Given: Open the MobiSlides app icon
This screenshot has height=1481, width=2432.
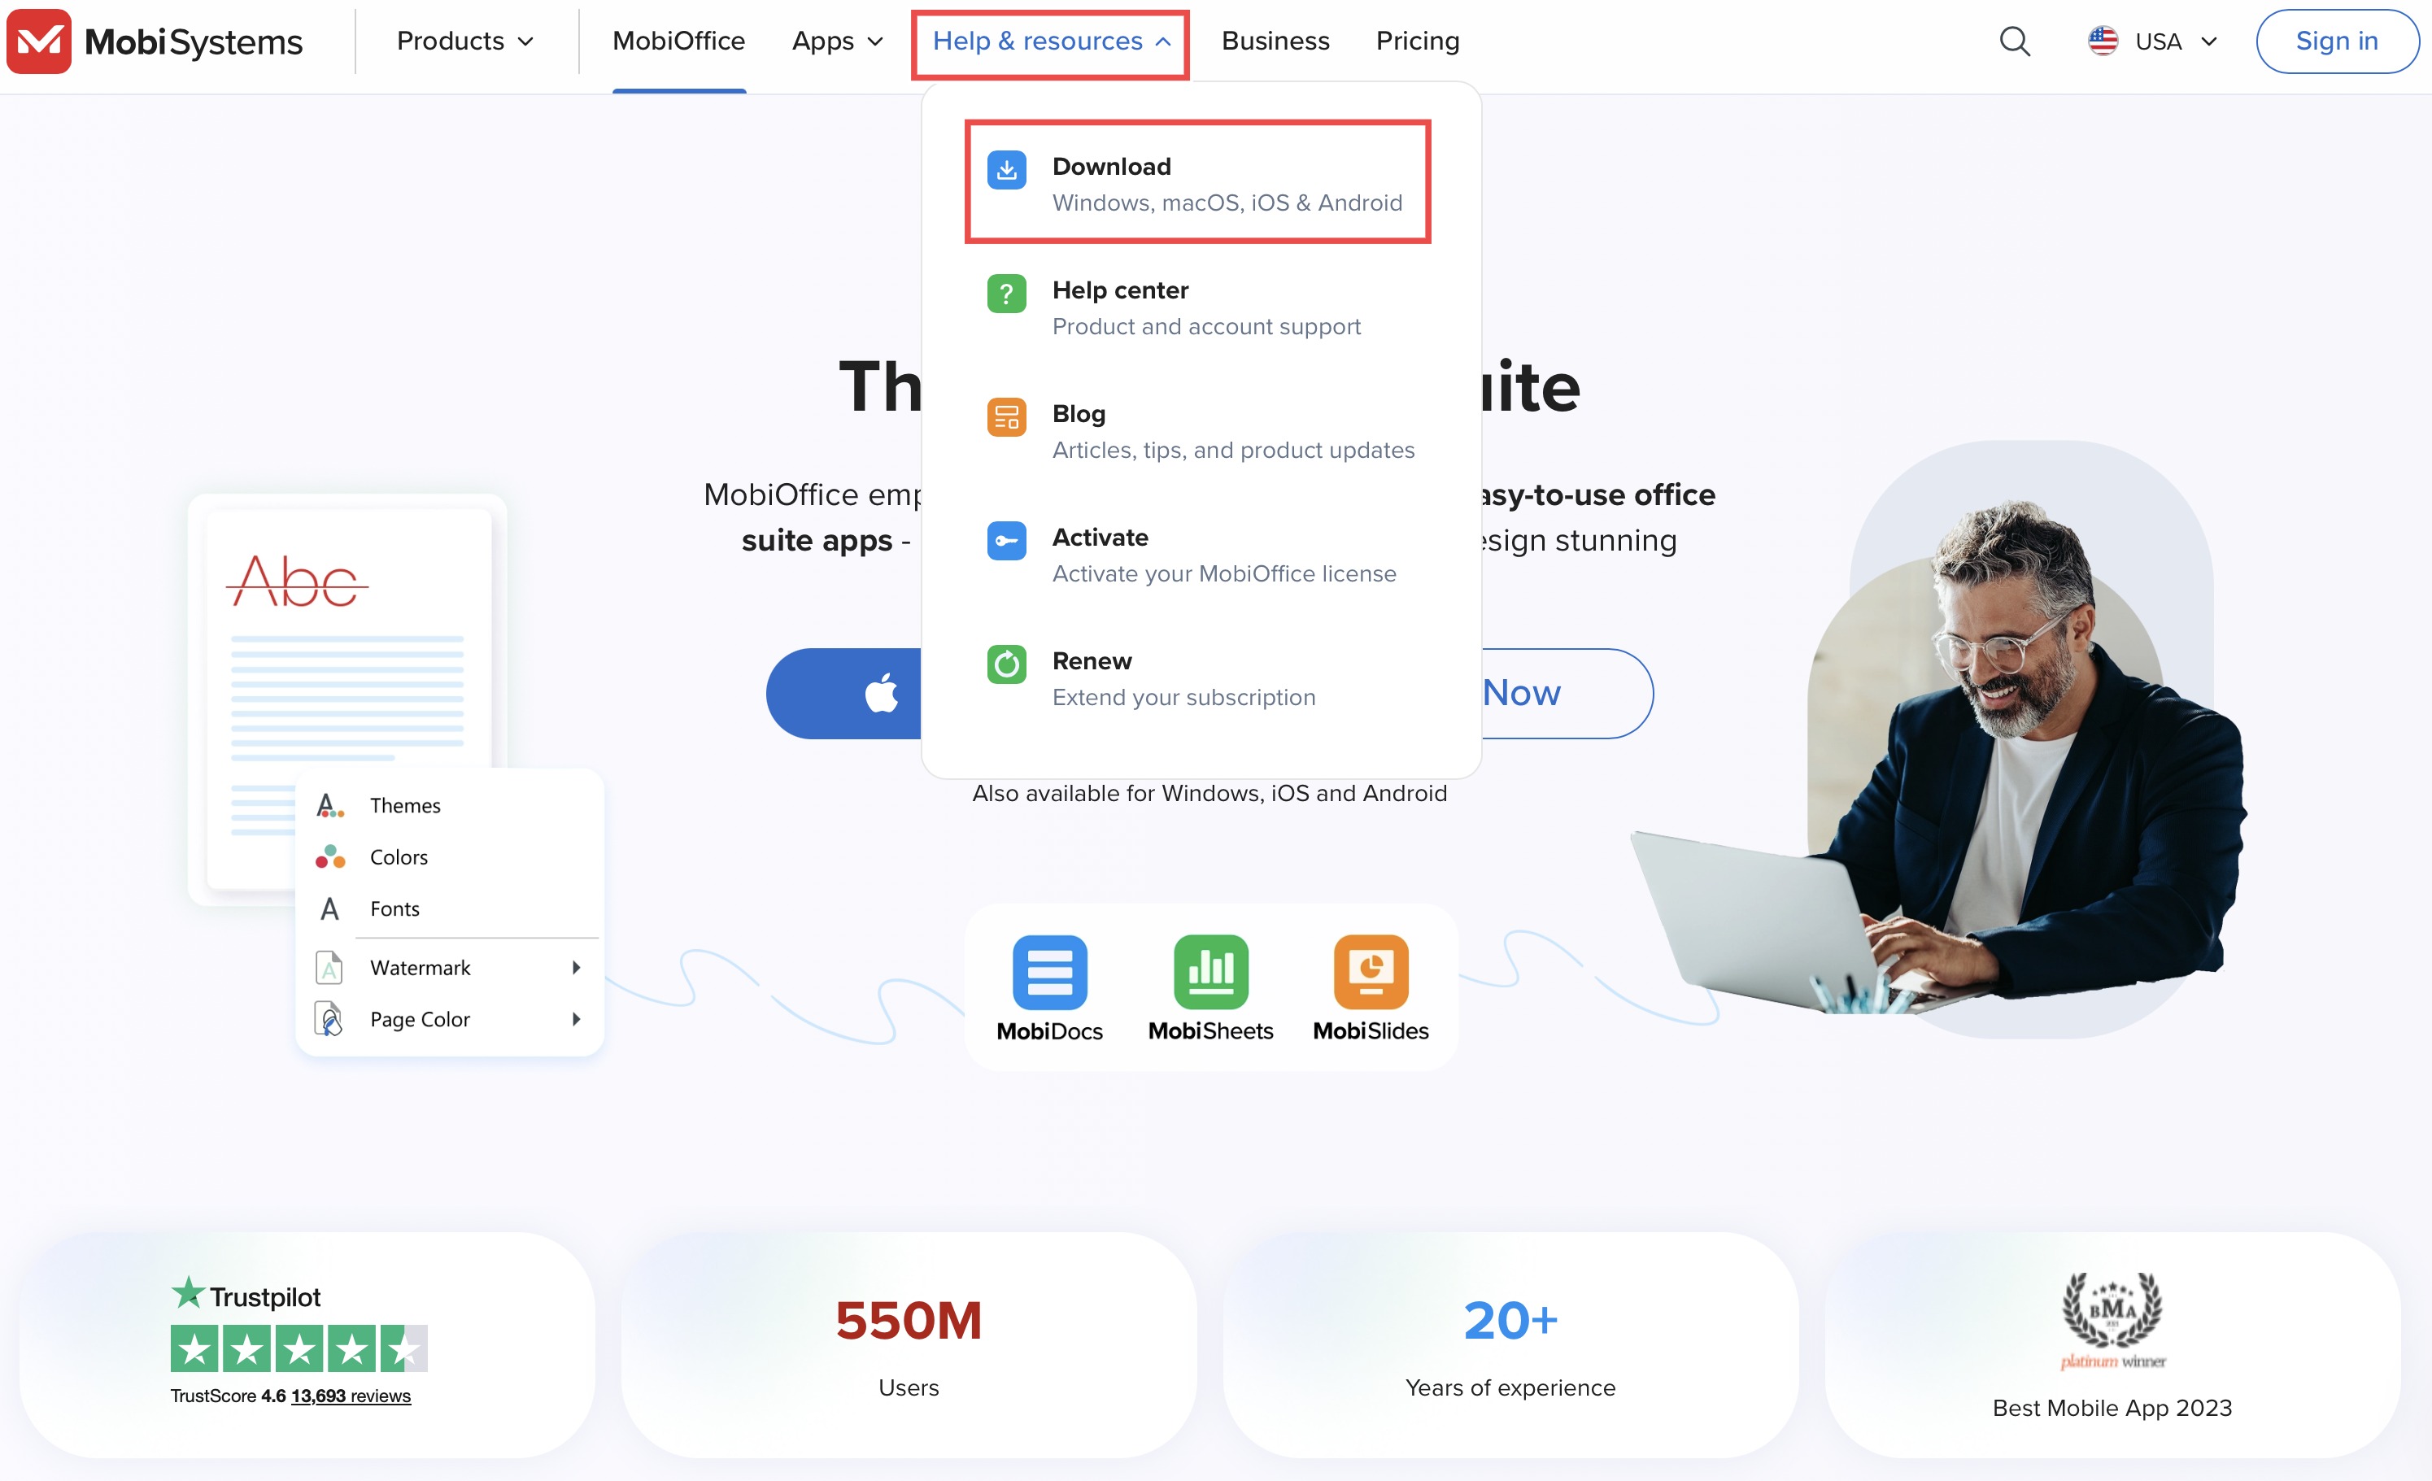Looking at the screenshot, I should point(1370,972).
